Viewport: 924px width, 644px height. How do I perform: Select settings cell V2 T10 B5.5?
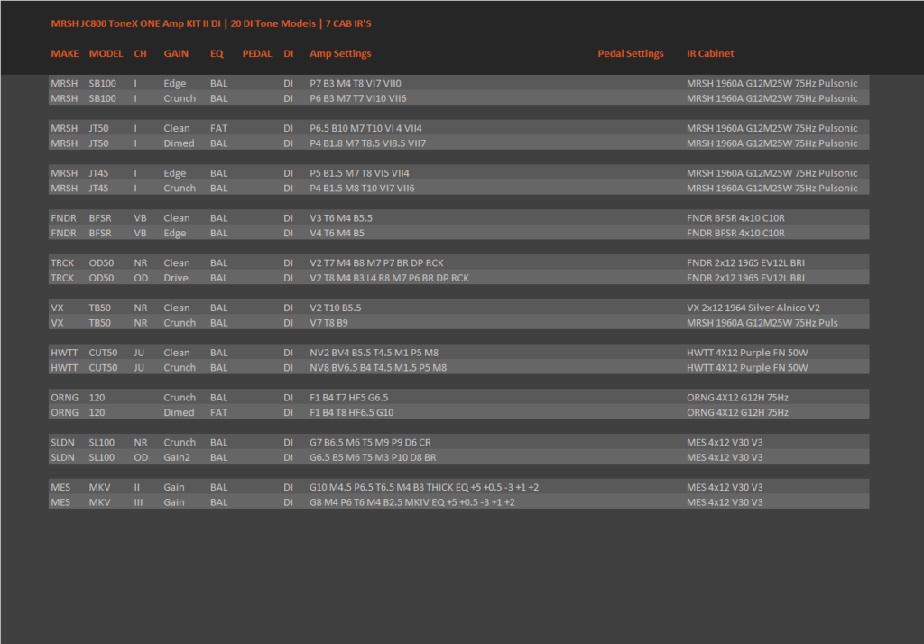[x=336, y=308]
